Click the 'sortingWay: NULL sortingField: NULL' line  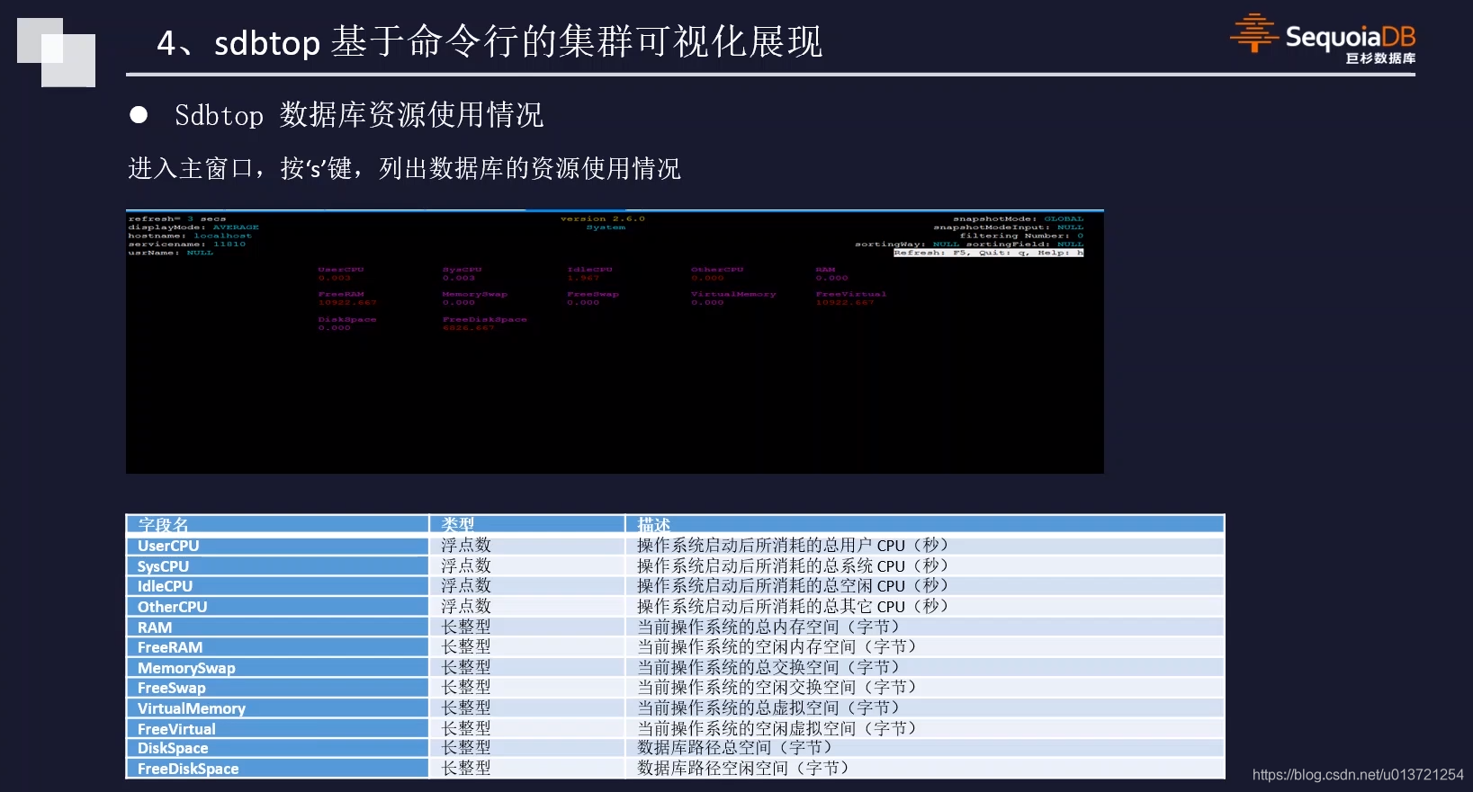[x=969, y=244]
